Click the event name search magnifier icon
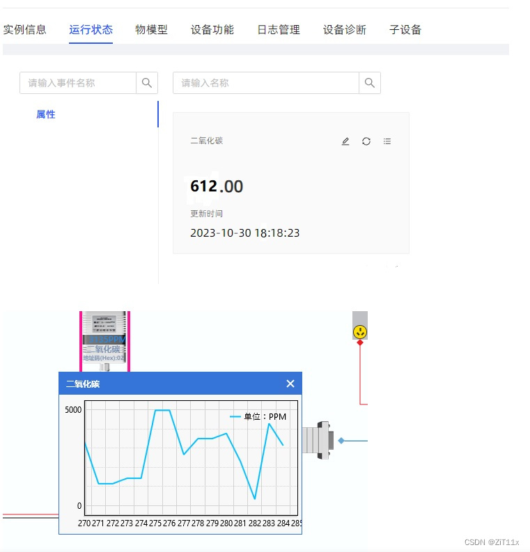The width and height of the screenshot is (530, 552). click(147, 83)
